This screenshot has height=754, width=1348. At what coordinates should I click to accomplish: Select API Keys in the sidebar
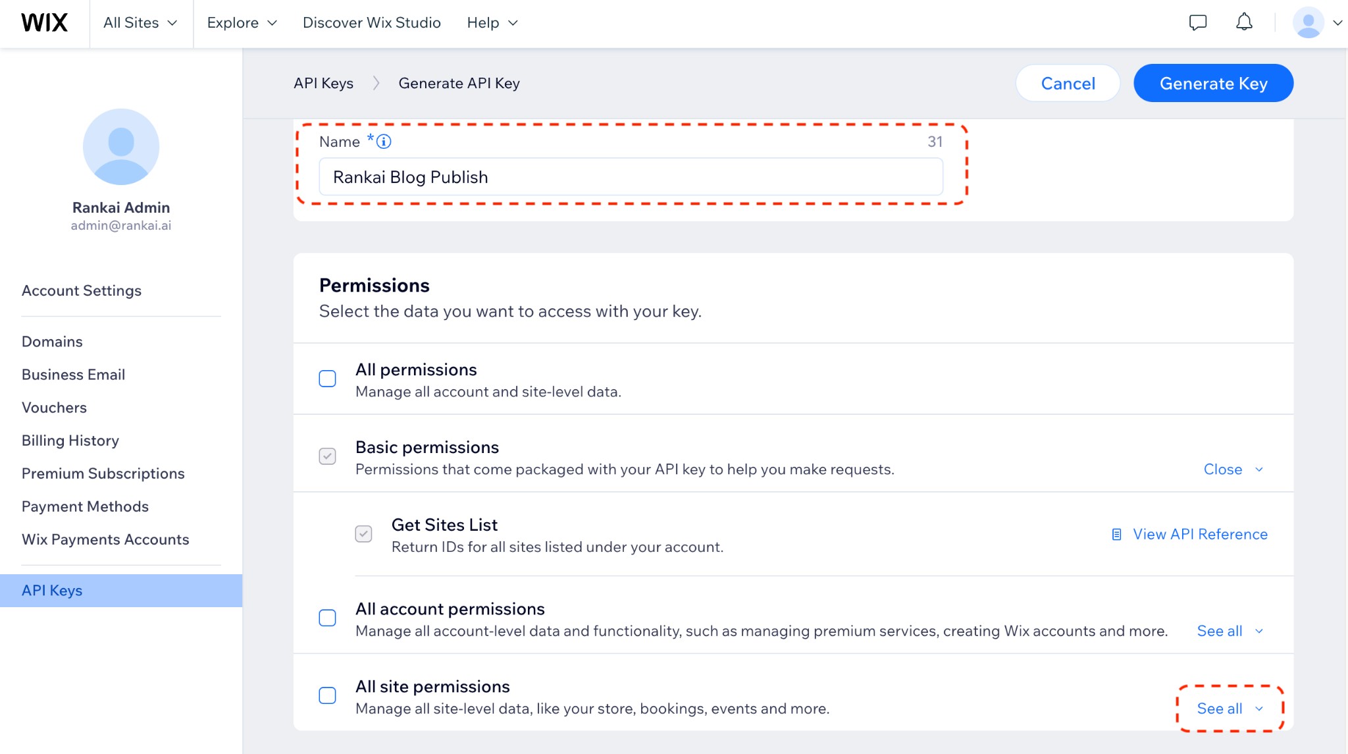[52, 590]
